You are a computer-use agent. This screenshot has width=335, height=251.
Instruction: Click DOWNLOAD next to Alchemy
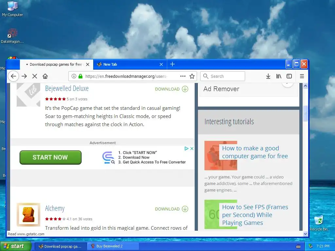(167, 209)
